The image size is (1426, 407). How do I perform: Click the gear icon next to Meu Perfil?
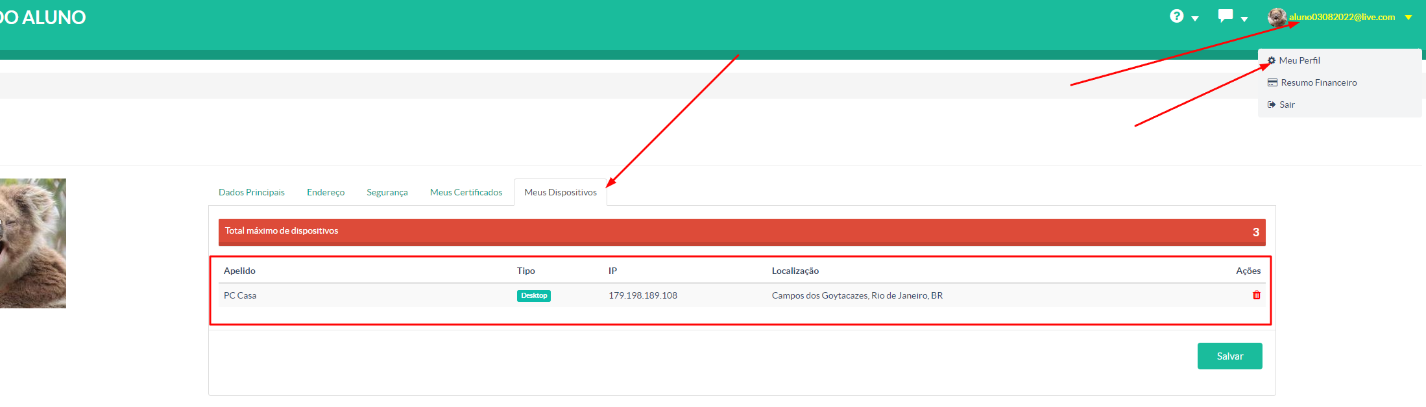coord(1272,60)
